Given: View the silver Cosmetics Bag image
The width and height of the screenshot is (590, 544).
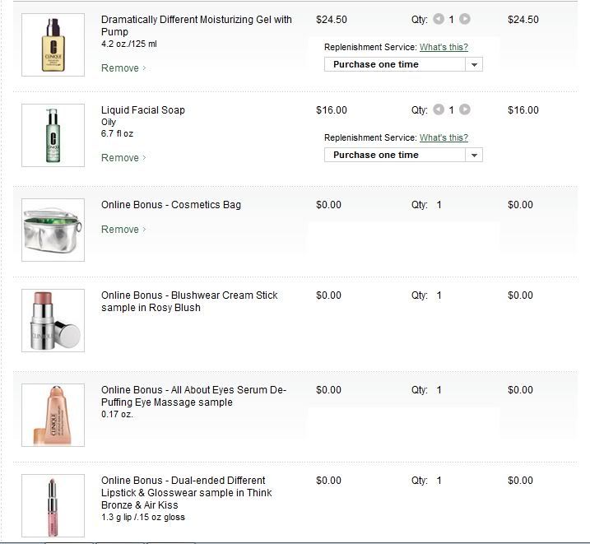Looking at the screenshot, I should (x=53, y=230).
